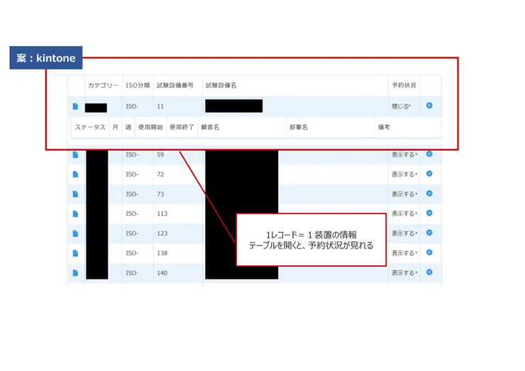The width and height of the screenshot is (525, 371).
Task: Open record details icon for equipment 72
Action: 75,174
